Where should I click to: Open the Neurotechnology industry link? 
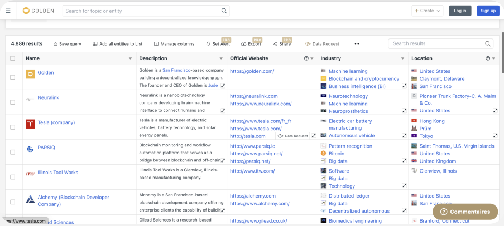pyautogui.click(x=348, y=96)
